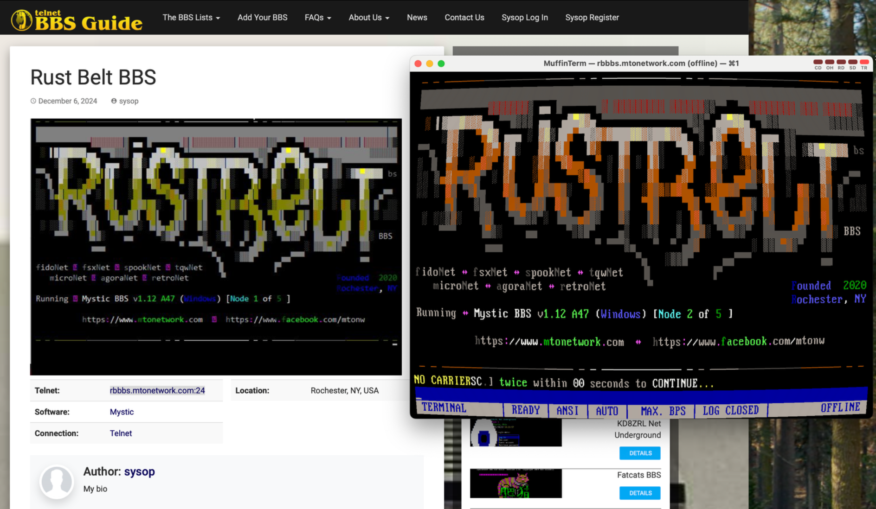This screenshot has height=509, width=876.
Task: Click the sysop author tag under title
Action: tap(129, 101)
